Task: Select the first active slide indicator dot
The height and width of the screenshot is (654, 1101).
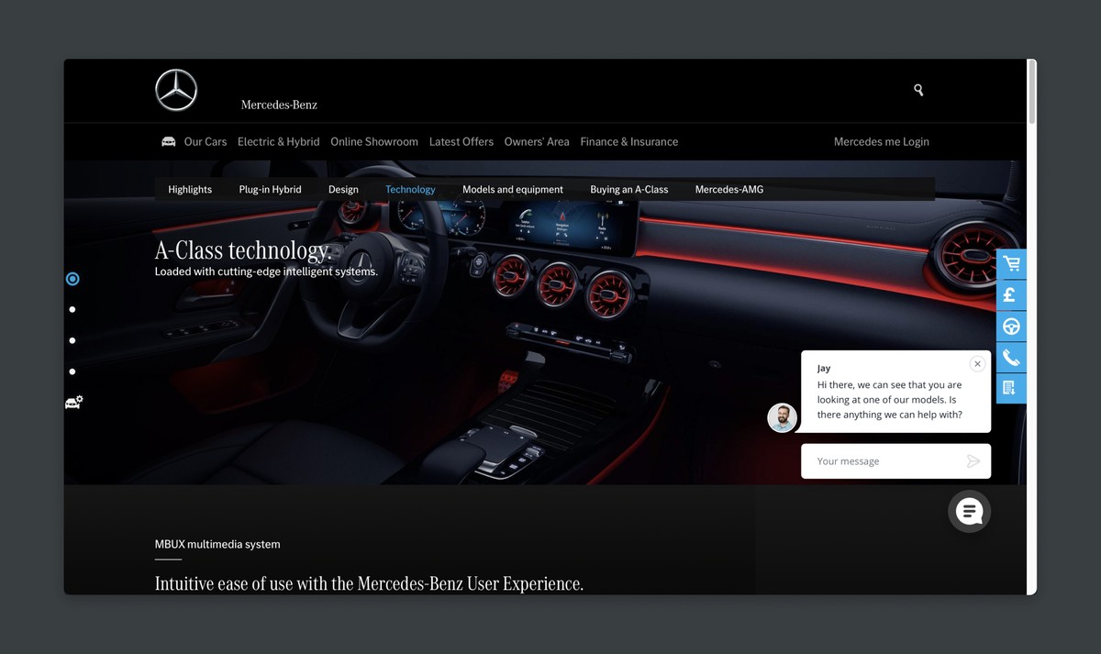Action: tap(72, 279)
